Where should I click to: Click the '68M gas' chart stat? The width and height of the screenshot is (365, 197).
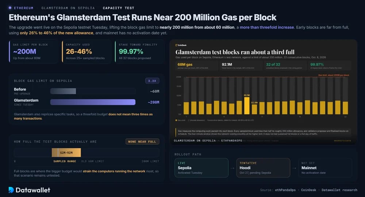click(197, 66)
